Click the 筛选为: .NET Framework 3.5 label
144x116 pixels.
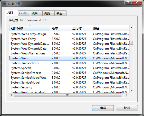tap(27, 20)
